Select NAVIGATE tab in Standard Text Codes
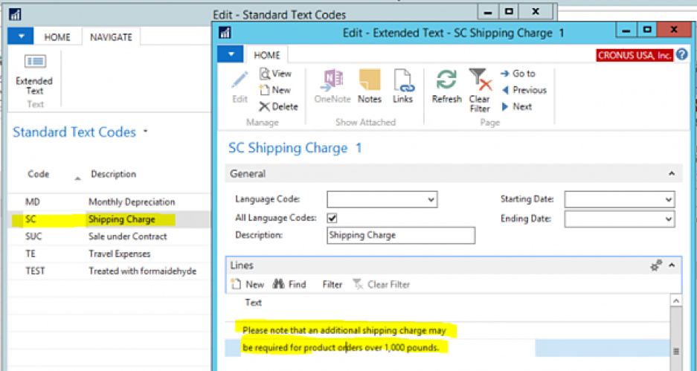Image resolution: width=697 pixels, height=371 pixels. 111,37
